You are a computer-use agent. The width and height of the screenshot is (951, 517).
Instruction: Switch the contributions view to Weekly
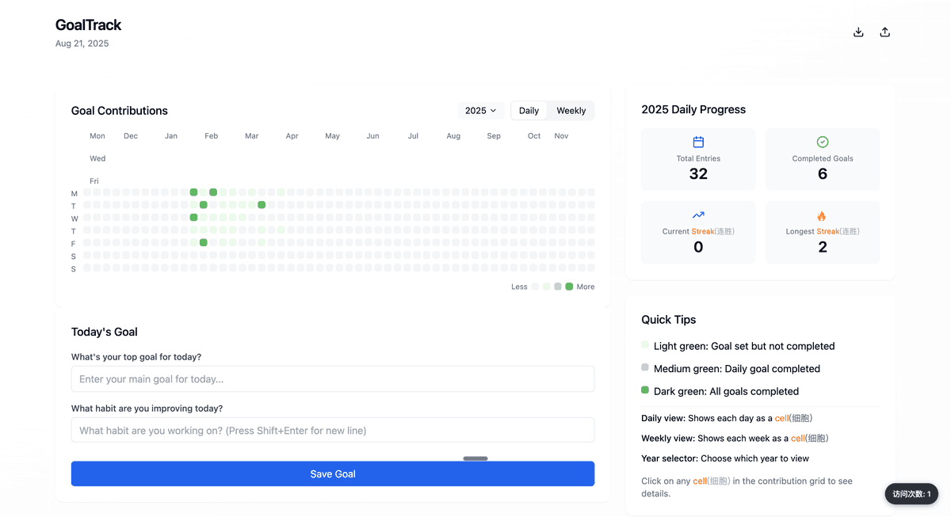(571, 111)
